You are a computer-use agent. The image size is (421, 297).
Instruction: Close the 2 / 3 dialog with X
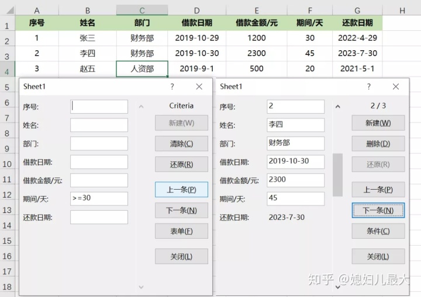coord(395,86)
